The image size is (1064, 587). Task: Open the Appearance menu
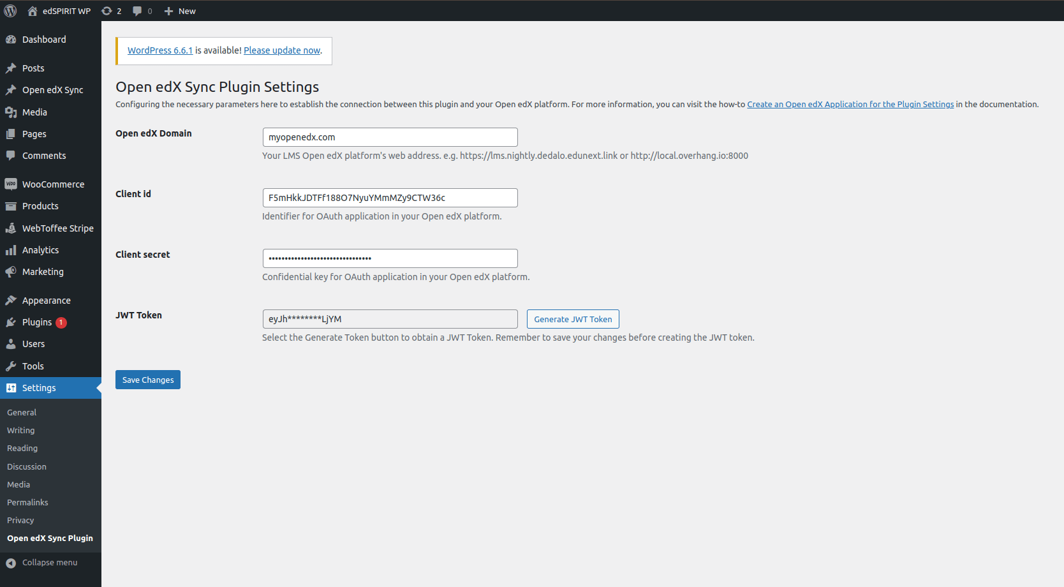point(50,301)
